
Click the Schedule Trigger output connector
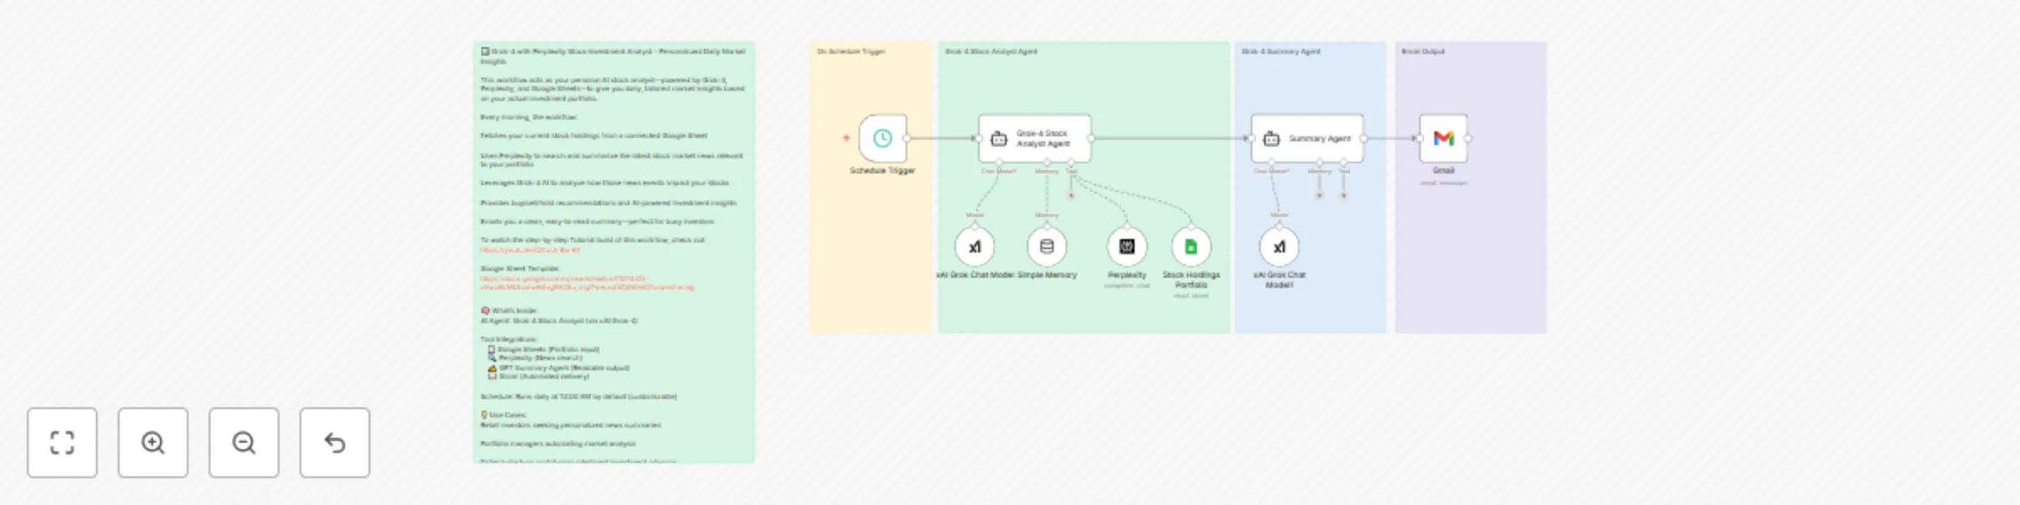pos(906,138)
